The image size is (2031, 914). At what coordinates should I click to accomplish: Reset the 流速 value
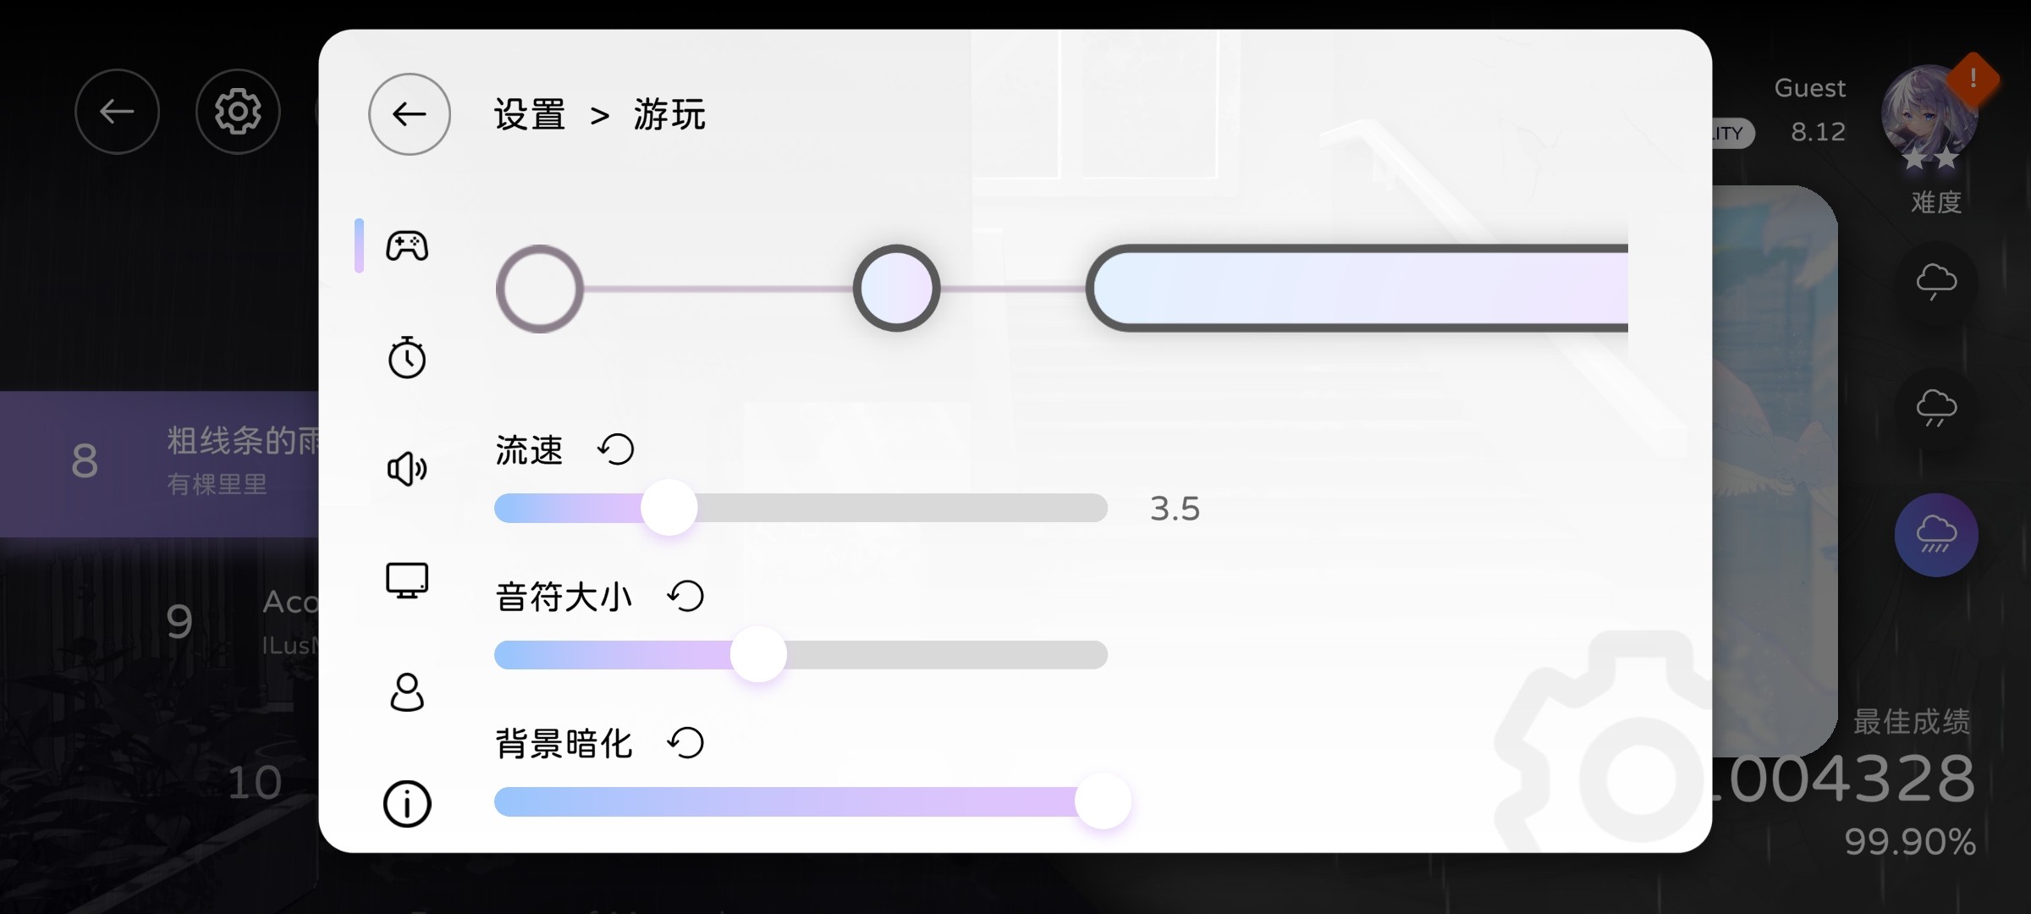coord(616,449)
